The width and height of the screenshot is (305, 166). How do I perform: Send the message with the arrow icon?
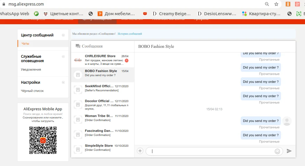point(289,151)
